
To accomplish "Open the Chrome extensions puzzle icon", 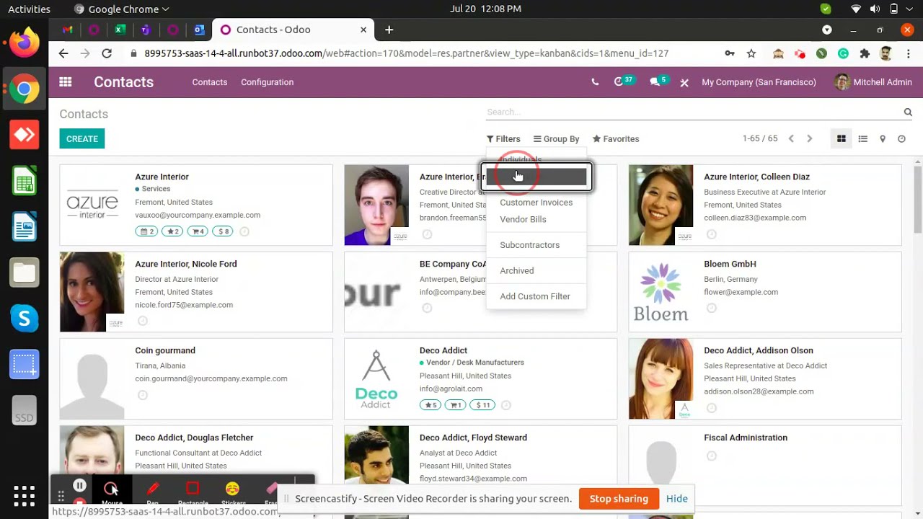I will pos(865,53).
